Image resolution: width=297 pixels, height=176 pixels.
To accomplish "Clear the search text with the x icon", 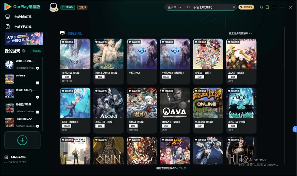I will coord(234,7).
